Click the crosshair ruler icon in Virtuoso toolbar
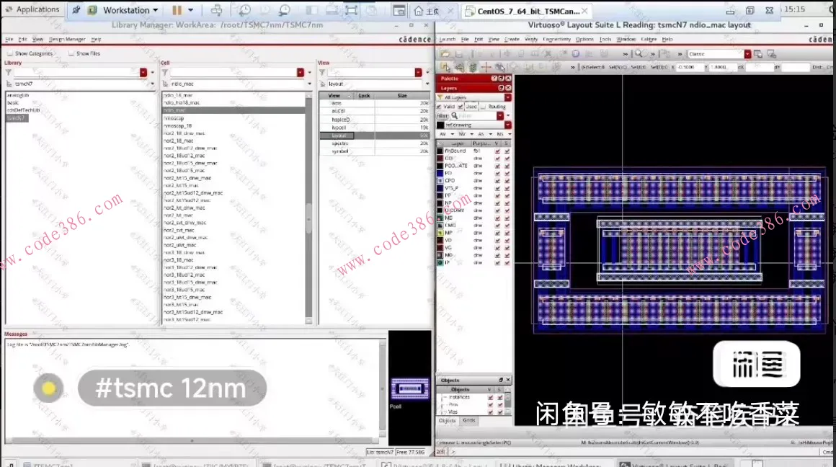 486,67
